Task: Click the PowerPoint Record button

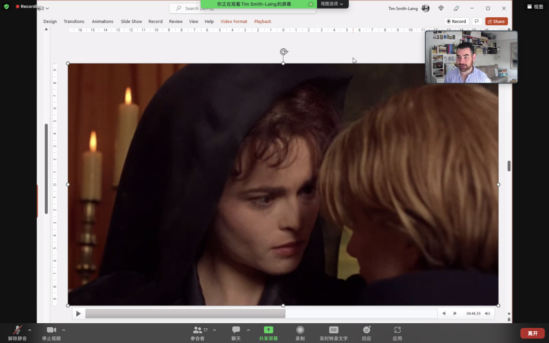Action: tap(456, 21)
